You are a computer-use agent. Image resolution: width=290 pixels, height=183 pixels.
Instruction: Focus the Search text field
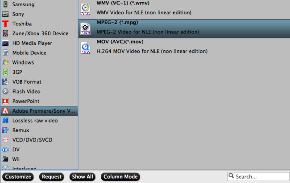[x=259, y=176]
